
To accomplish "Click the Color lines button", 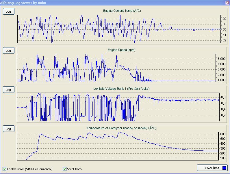I will coord(212,168).
